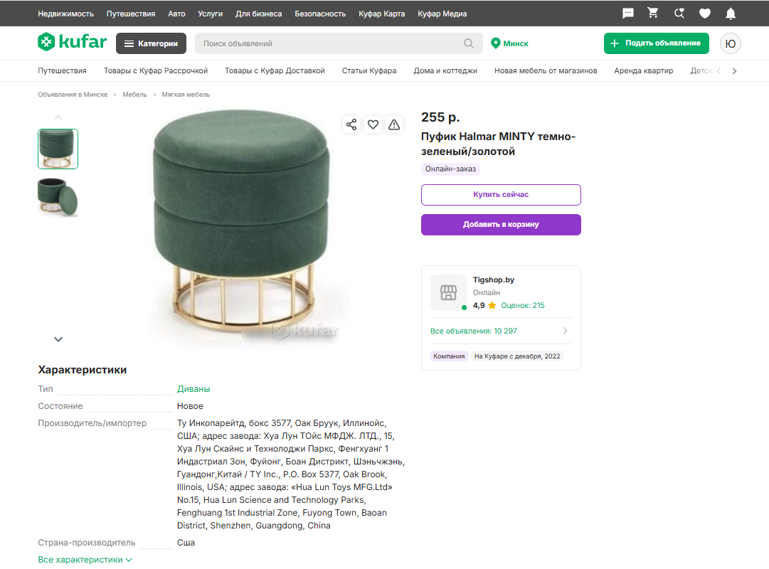The width and height of the screenshot is (769, 569).
Task: Open favorites heart in top bar
Action: [705, 14]
